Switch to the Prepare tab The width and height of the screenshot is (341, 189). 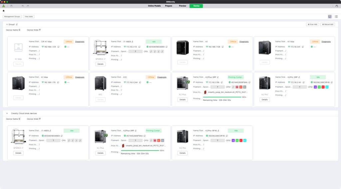coord(169,6)
